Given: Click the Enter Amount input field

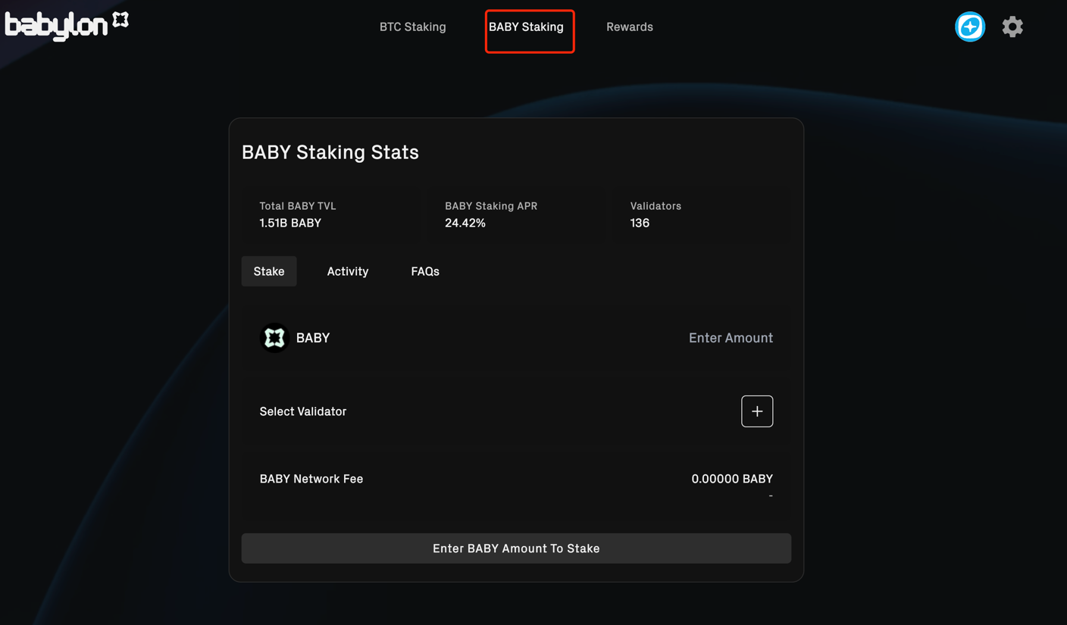Looking at the screenshot, I should point(731,338).
